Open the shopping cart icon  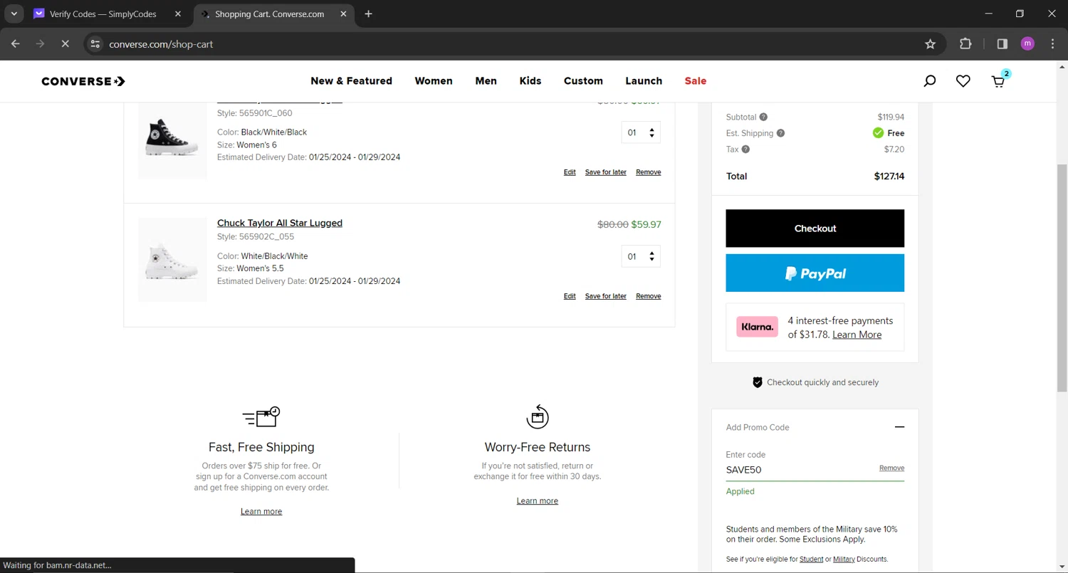point(999,80)
